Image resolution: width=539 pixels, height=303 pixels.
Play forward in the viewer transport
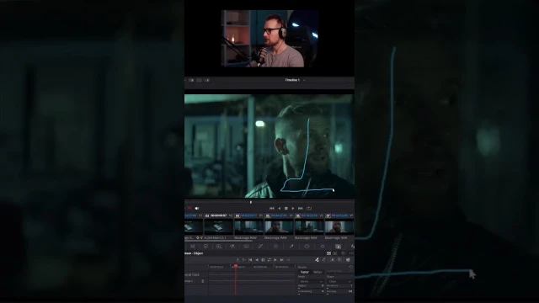pyautogui.click(x=293, y=208)
